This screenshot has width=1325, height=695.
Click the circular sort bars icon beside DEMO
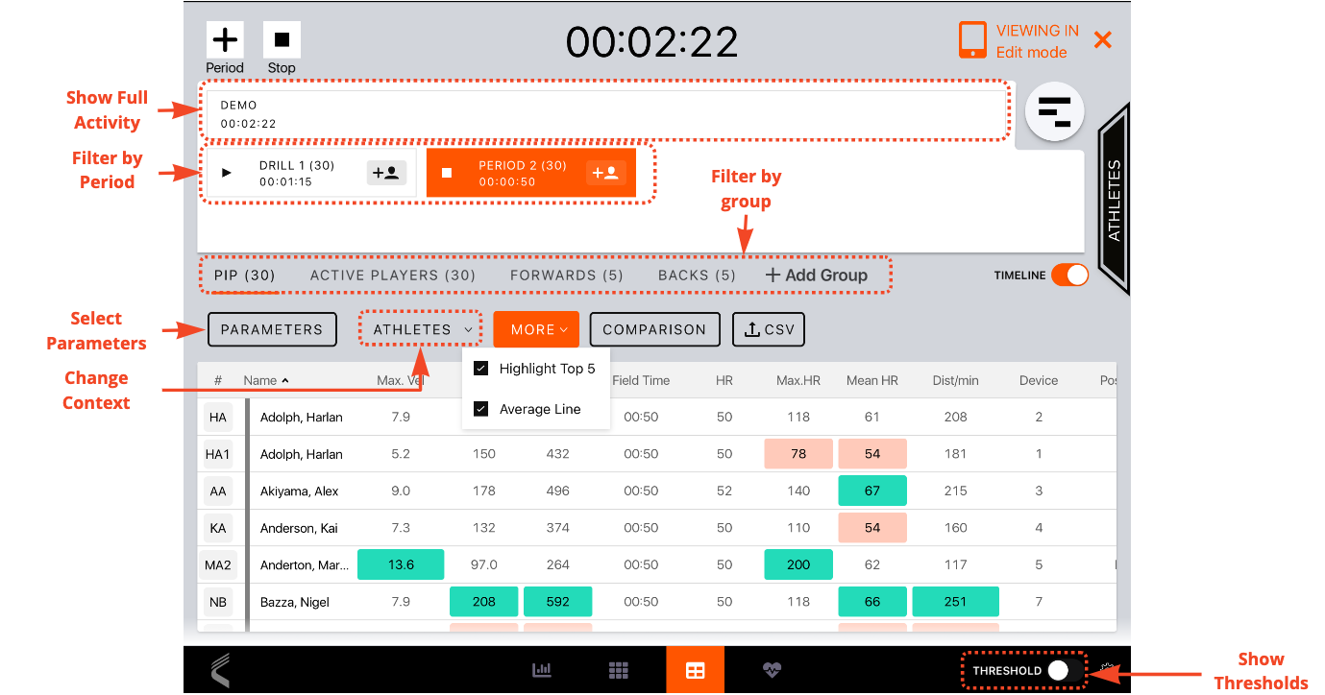1054,111
